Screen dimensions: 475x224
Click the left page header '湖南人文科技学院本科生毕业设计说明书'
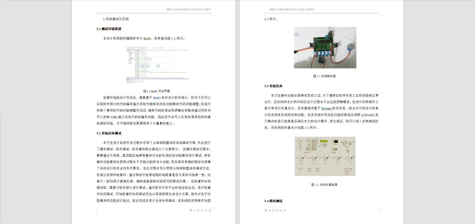click(188, 9)
